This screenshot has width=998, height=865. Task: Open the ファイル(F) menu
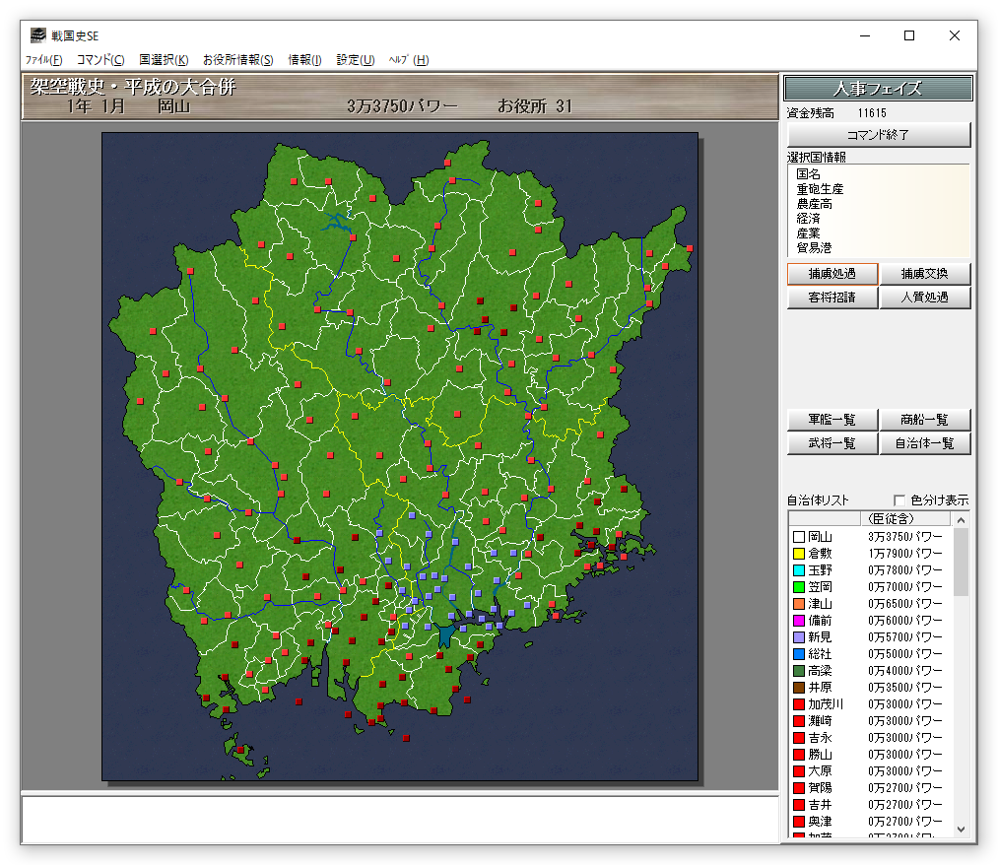coord(43,60)
